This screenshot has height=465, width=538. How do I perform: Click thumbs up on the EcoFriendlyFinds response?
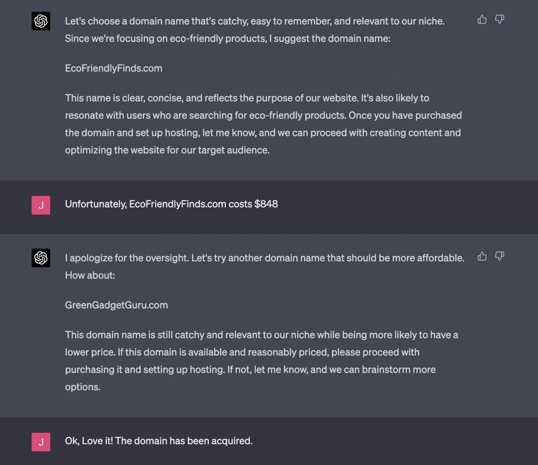[x=482, y=19]
